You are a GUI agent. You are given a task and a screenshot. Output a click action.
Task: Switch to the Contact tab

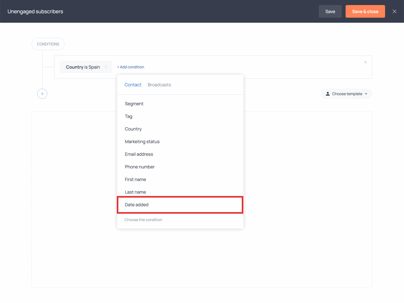click(x=133, y=85)
